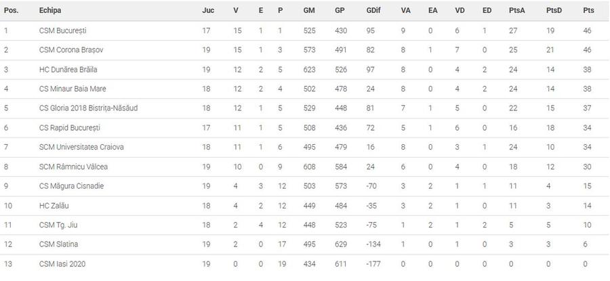The width and height of the screenshot is (610, 281).
Task: Select HC Dunărea Brăila row name
Action: click(68, 70)
